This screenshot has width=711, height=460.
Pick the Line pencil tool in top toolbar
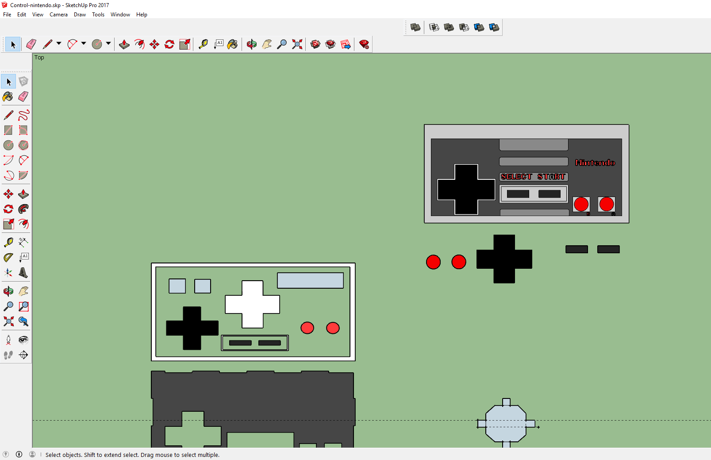click(x=47, y=44)
